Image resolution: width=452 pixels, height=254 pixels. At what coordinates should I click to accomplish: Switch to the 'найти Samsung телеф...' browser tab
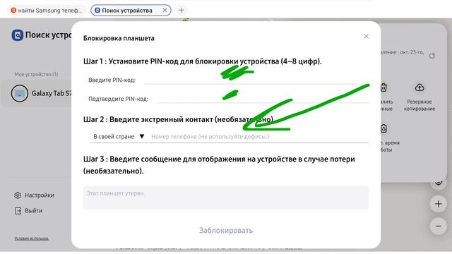(x=47, y=11)
